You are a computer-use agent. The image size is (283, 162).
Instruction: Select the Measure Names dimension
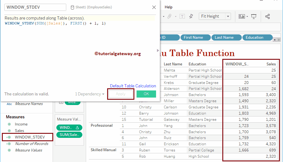click(29, 104)
